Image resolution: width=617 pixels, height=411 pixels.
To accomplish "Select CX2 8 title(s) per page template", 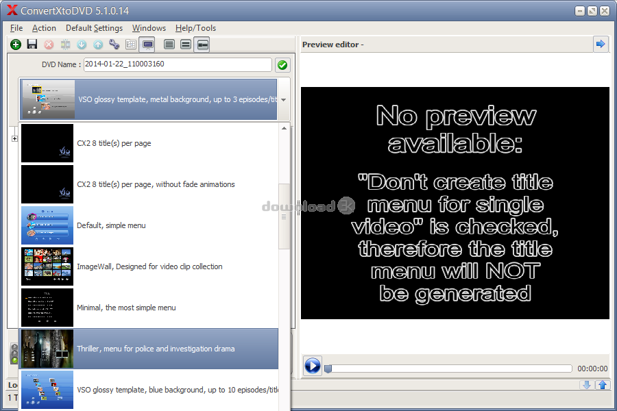I will click(149, 143).
